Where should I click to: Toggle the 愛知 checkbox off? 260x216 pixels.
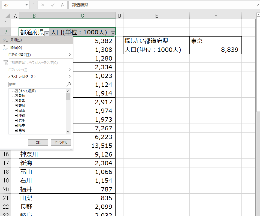click(17, 96)
